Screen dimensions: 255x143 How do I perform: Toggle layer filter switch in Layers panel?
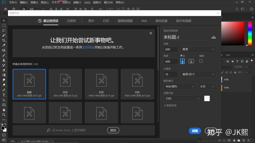251,61
